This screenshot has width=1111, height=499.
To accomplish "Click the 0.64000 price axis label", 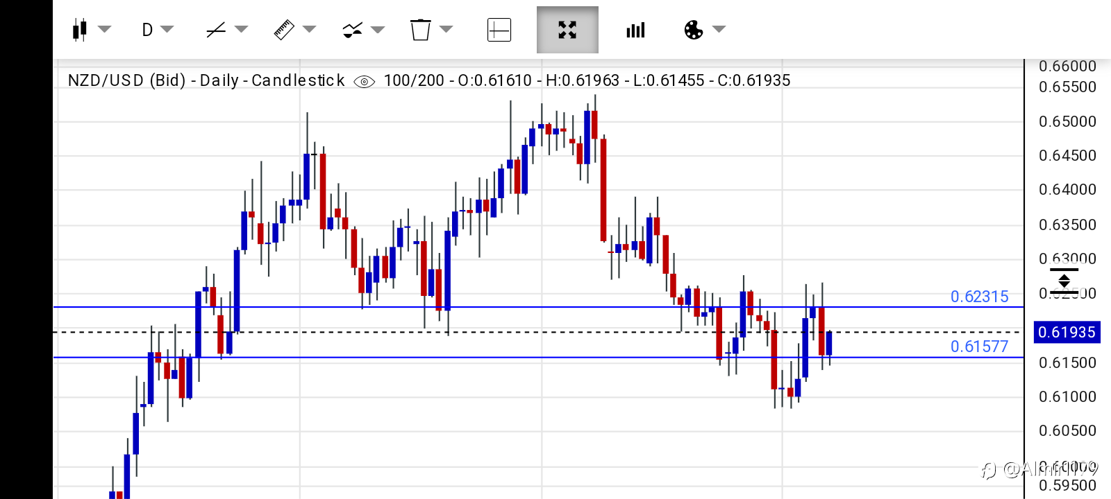I will click(1067, 189).
